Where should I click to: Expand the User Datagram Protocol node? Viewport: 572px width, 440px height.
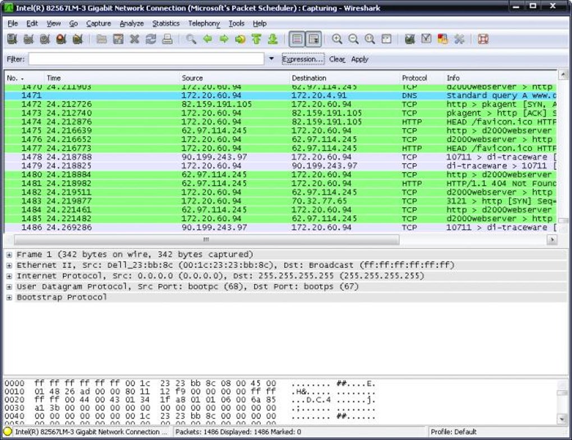coord(9,287)
